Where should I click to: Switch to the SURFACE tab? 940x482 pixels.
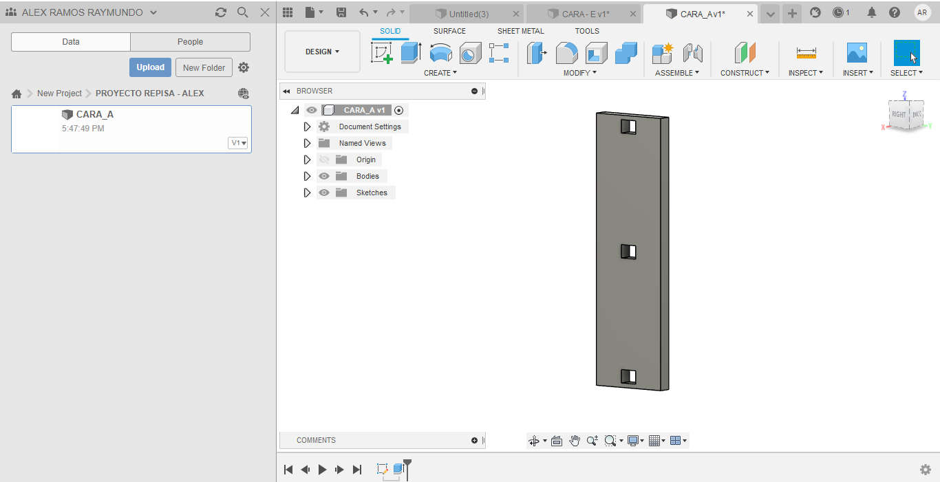449,31
